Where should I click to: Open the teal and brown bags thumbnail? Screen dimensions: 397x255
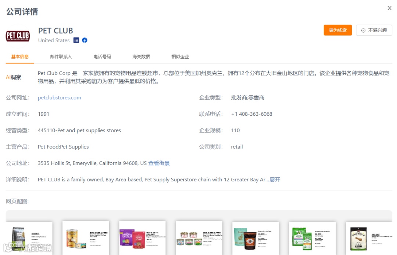[x=256, y=238]
